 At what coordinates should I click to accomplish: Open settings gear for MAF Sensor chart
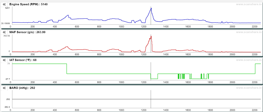4,32
